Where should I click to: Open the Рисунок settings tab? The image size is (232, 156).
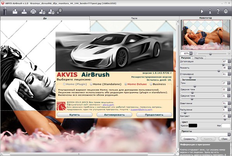[x=186, y=58]
